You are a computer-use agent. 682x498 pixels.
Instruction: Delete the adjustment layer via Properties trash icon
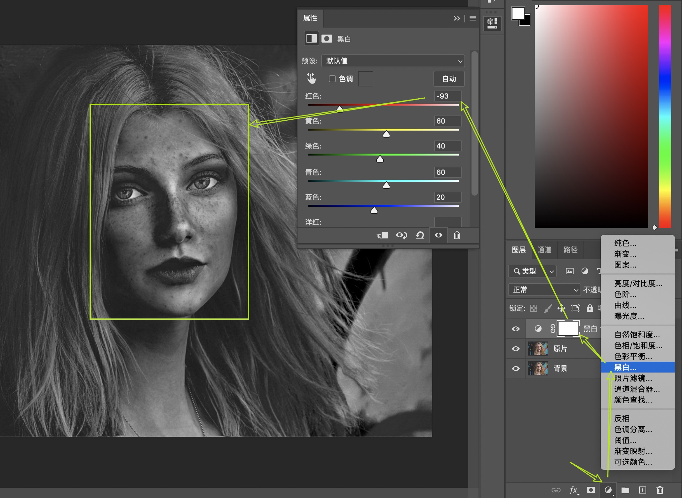457,236
